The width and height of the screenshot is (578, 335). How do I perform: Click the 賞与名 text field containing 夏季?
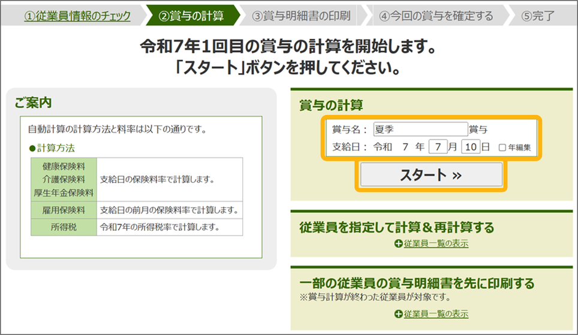click(420, 129)
